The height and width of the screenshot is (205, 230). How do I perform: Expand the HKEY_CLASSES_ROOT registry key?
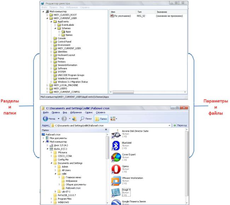[x=47, y=15]
